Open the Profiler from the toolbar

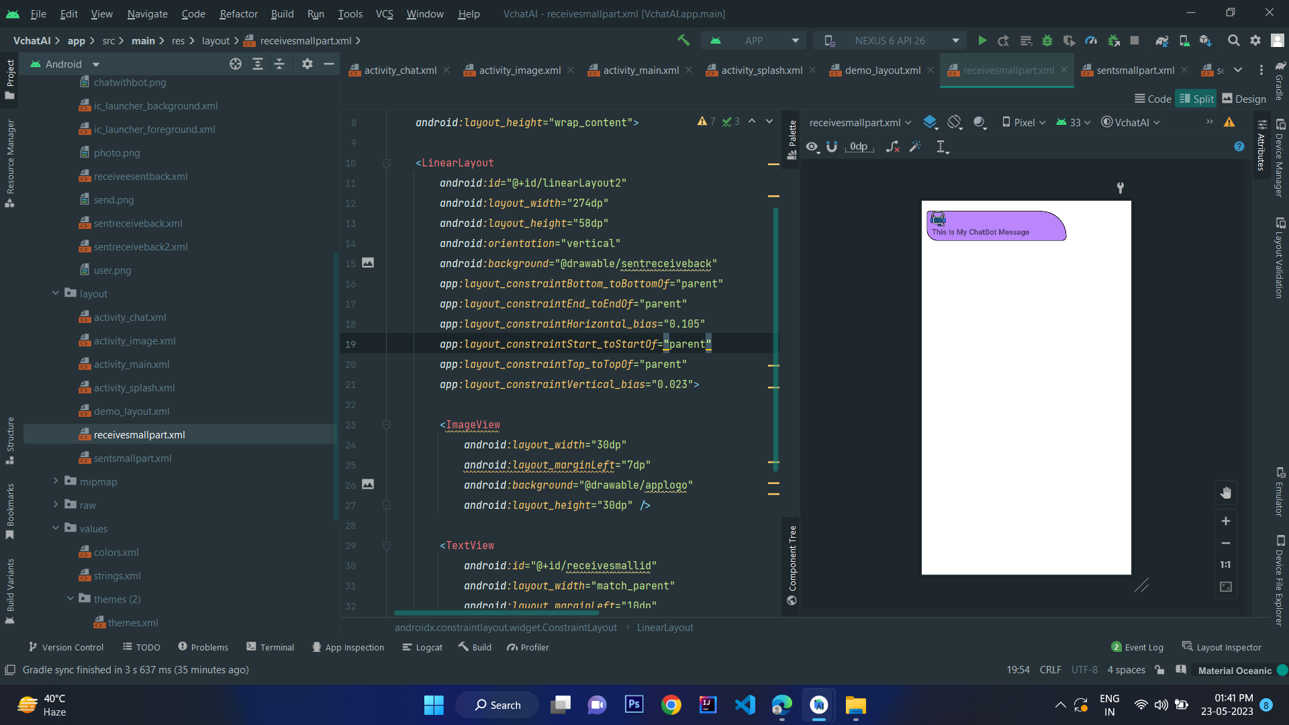(1091, 40)
